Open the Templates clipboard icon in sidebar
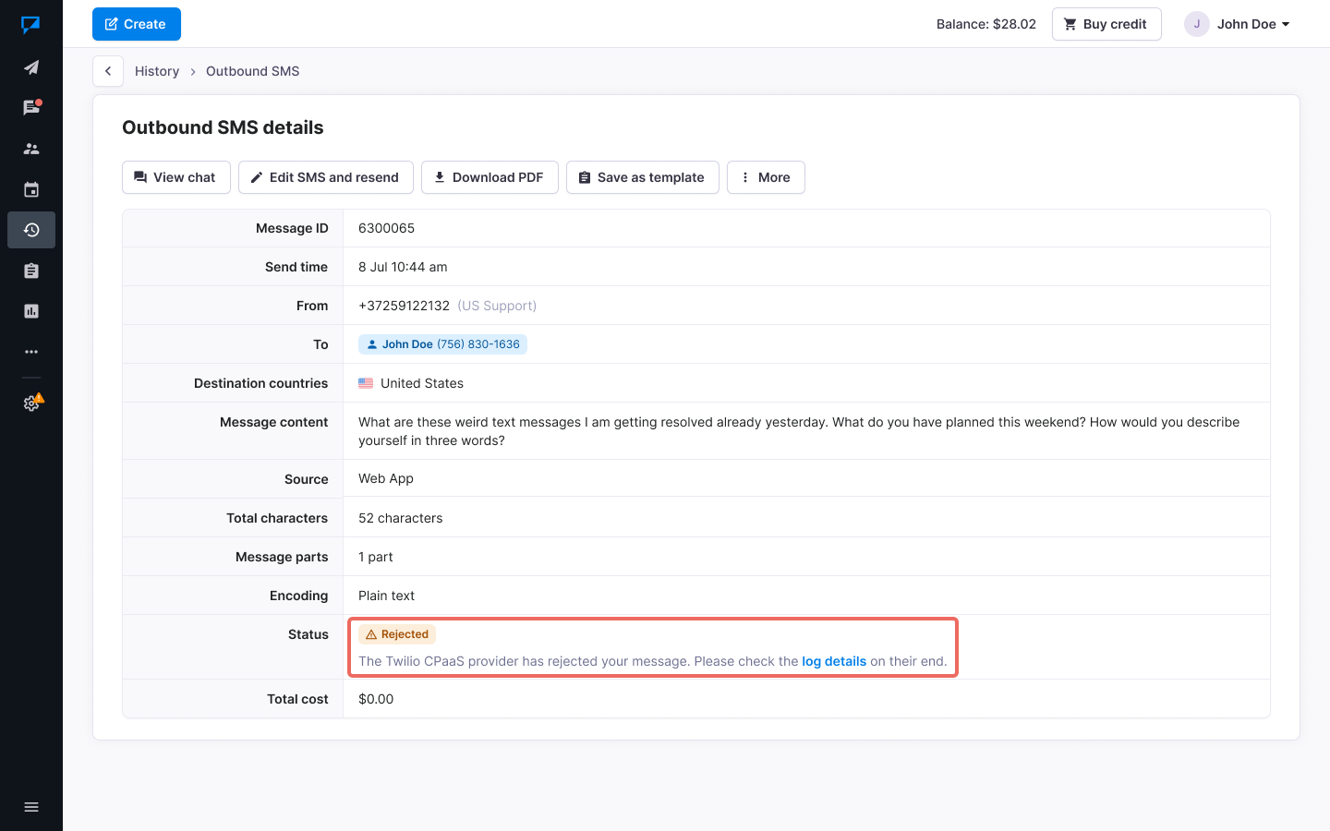 pyautogui.click(x=31, y=271)
